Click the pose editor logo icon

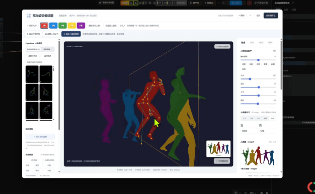pos(29,16)
